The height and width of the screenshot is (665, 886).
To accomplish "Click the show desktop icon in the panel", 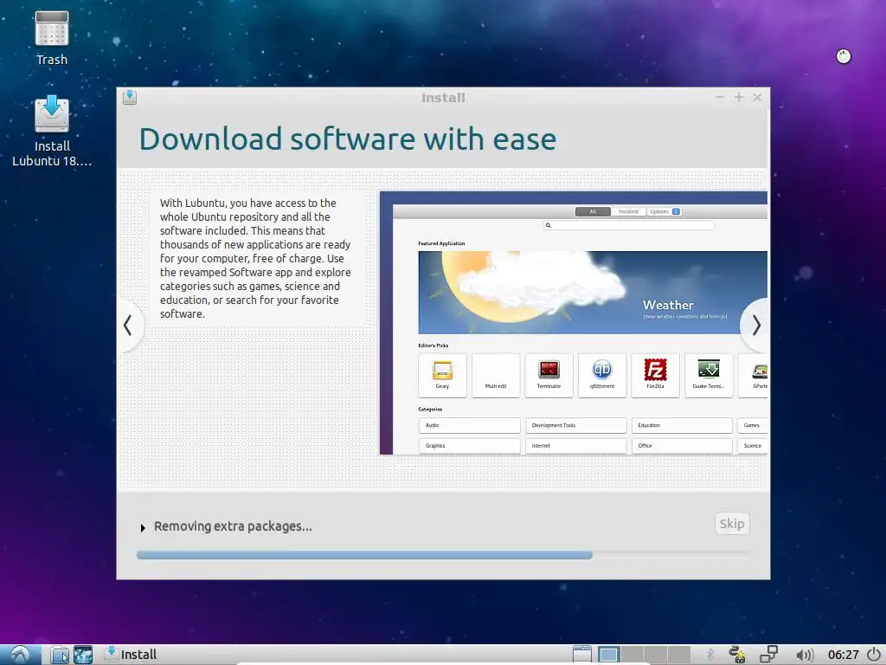I will pyautogui.click(x=582, y=655).
